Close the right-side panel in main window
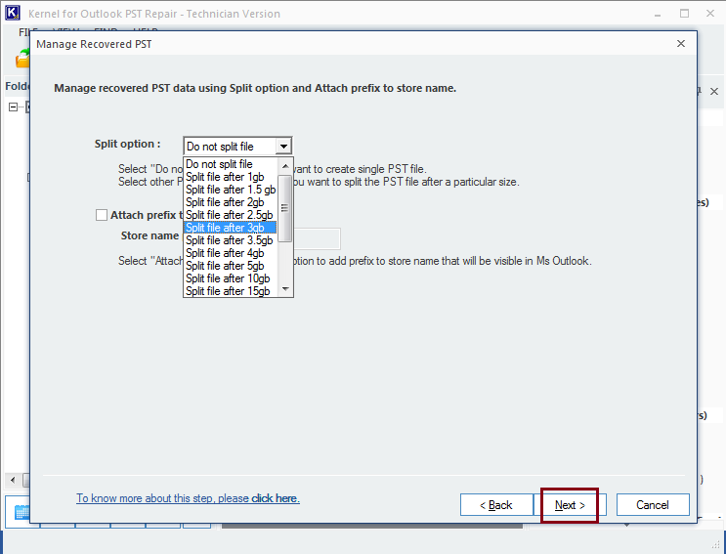 [x=714, y=92]
